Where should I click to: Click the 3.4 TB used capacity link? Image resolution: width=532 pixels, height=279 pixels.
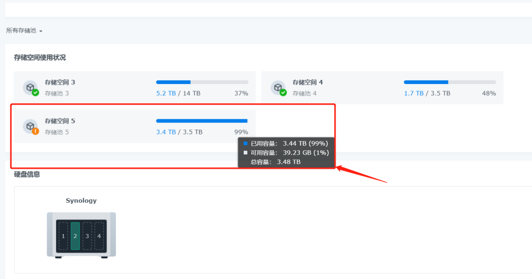click(x=166, y=132)
